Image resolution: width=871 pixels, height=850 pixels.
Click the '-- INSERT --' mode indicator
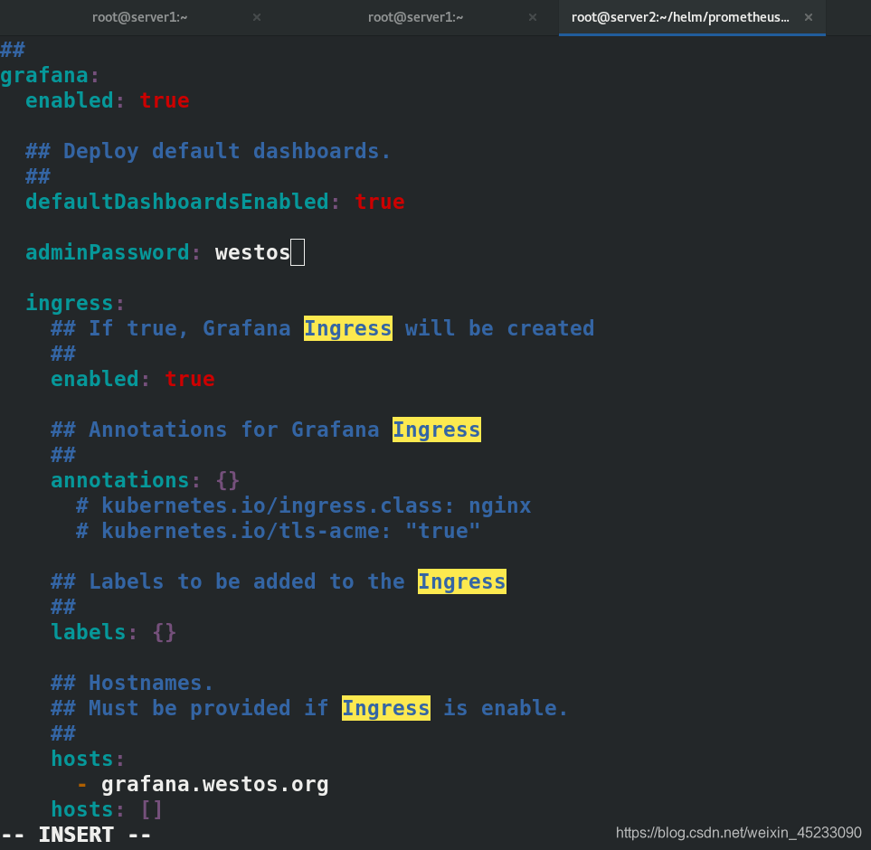76,835
